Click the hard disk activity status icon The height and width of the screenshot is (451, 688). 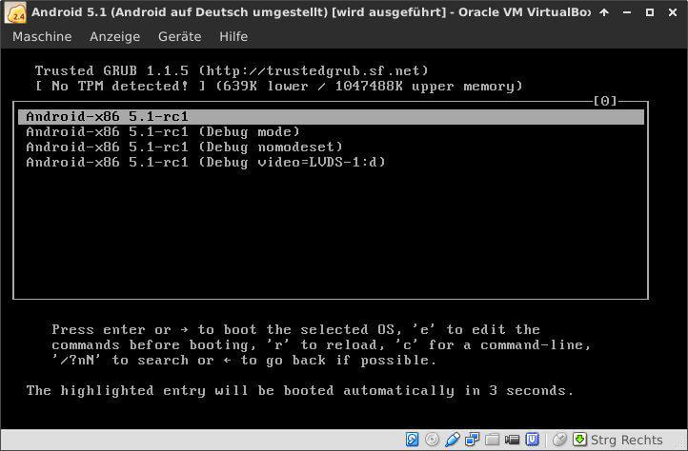[x=413, y=440]
